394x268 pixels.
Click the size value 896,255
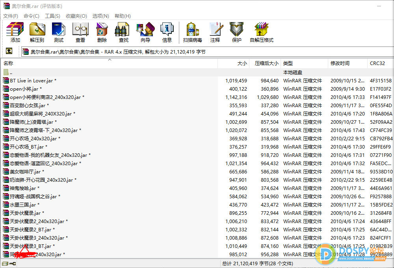(238, 213)
